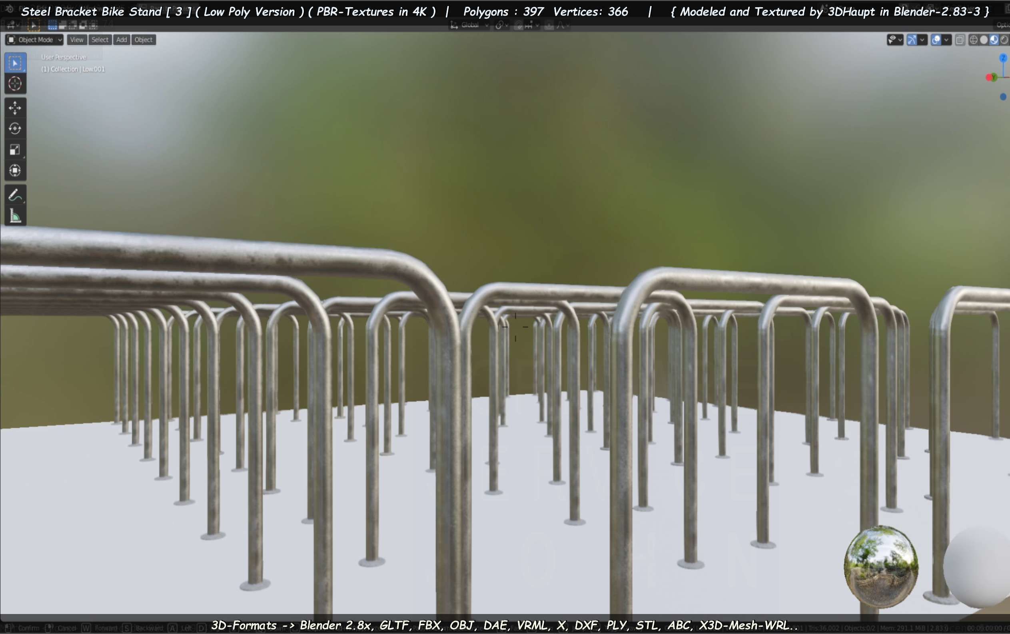This screenshot has height=634, width=1010.
Task: Expand the overlays options dropdown arrow
Action: (947, 40)
